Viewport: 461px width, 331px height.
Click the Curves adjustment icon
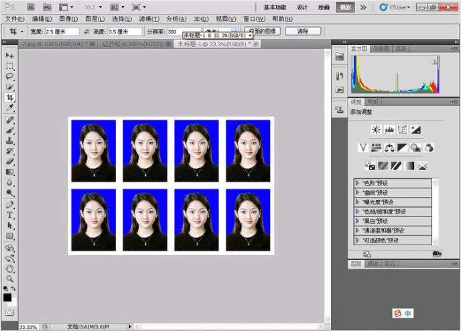point(403,129)
